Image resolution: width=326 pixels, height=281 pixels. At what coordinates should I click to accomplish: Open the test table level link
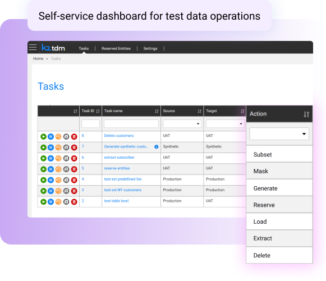point(116,201)
